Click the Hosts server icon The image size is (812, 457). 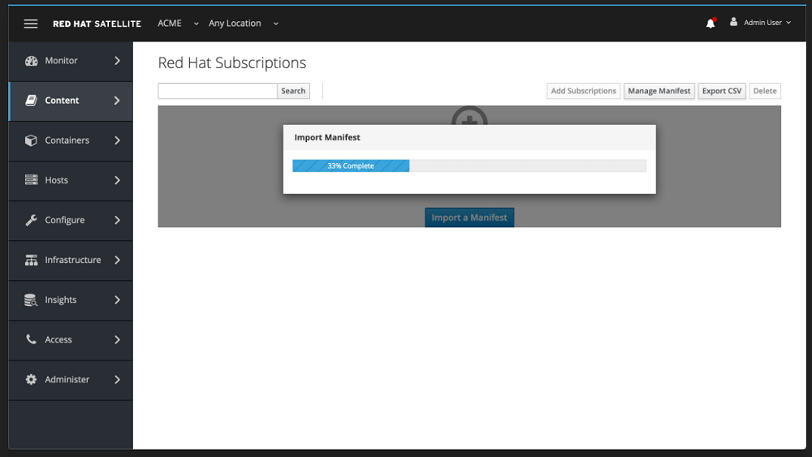32,180
